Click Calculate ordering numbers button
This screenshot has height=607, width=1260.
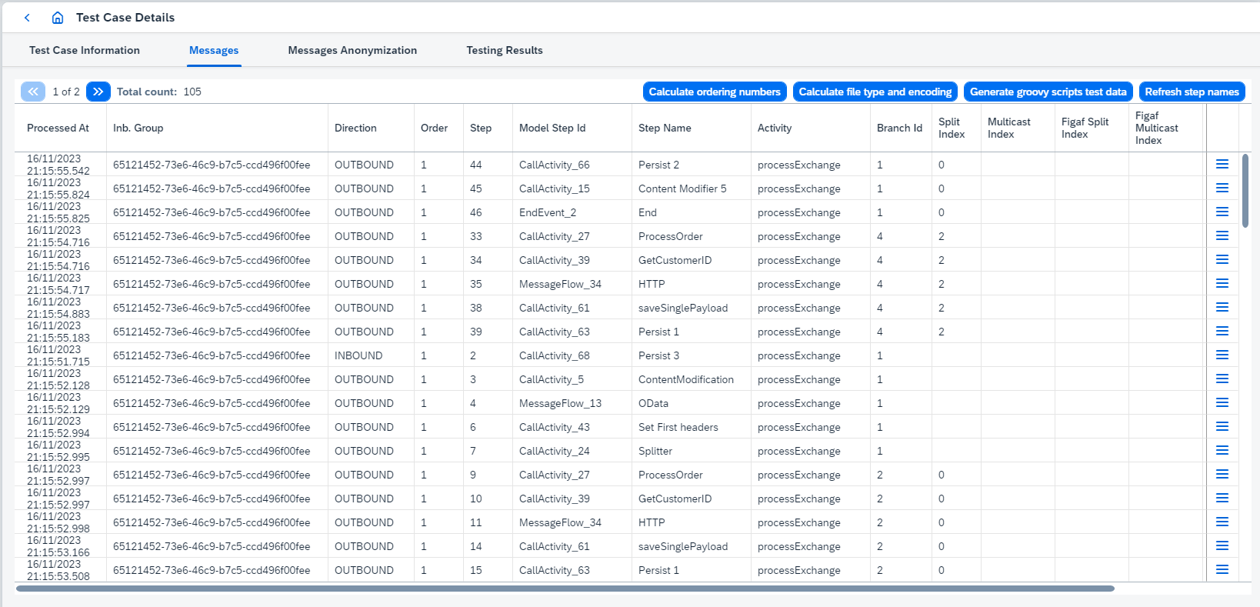715,92
